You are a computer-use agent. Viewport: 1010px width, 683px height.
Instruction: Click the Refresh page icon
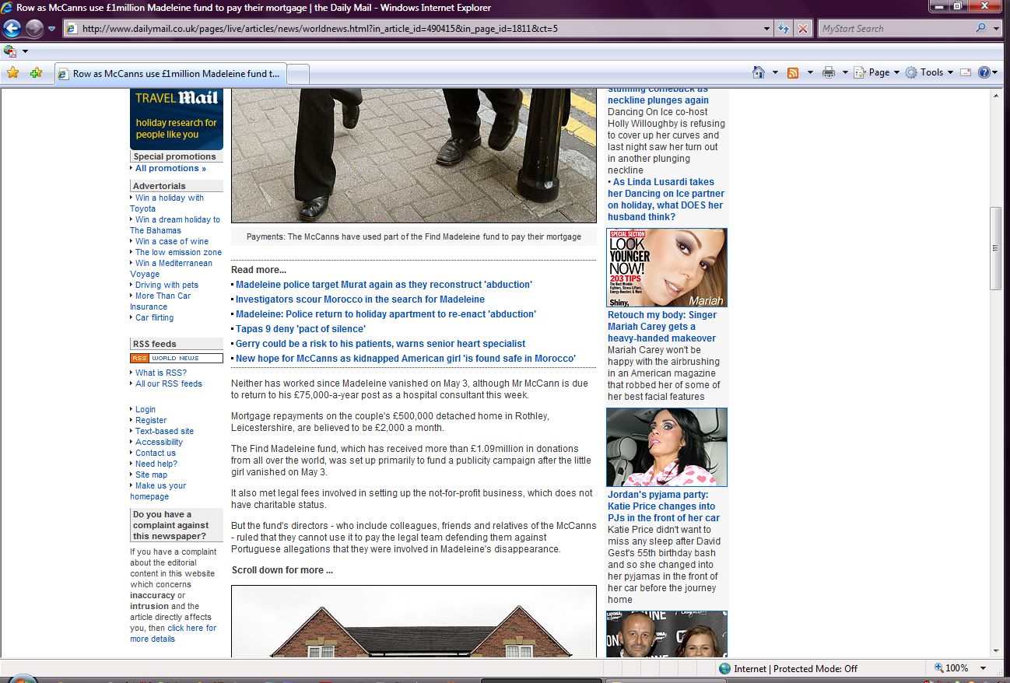(x=784, y=29)
